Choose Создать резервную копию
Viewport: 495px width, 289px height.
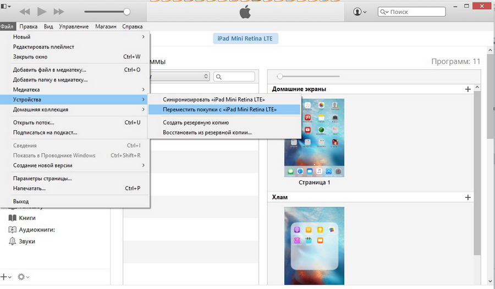point(196,123)
